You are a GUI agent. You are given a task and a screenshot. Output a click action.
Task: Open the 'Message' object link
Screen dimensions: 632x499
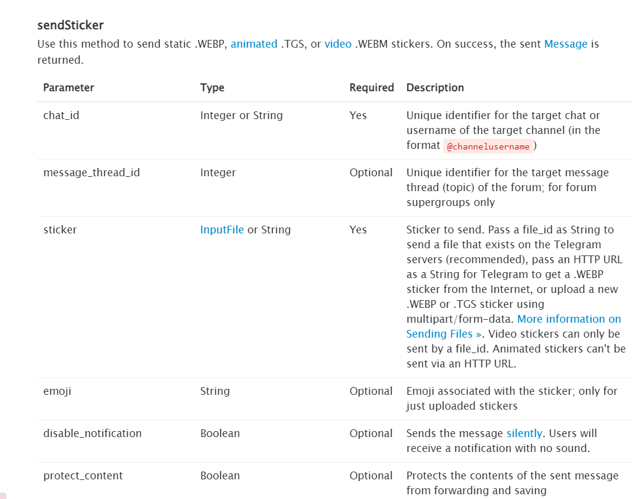point(565,43)
